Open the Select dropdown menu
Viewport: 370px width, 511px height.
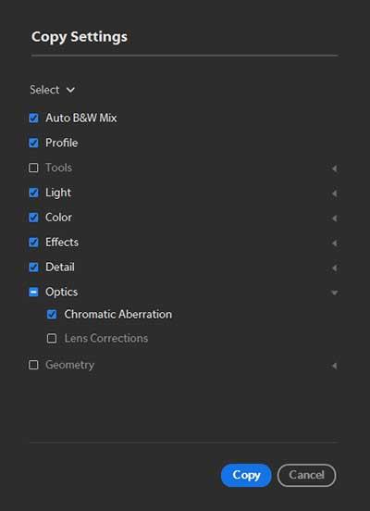coord(52,90)
